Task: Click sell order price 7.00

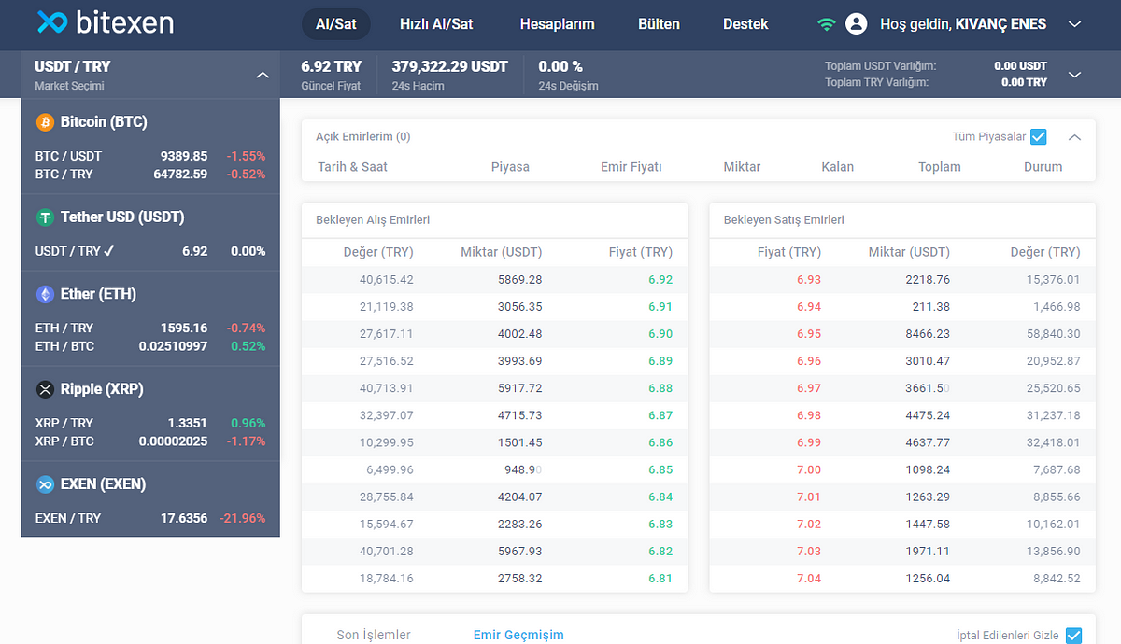Action: 809,469
